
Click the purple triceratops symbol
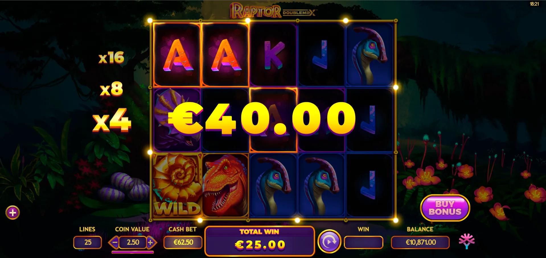click(177, 120)
